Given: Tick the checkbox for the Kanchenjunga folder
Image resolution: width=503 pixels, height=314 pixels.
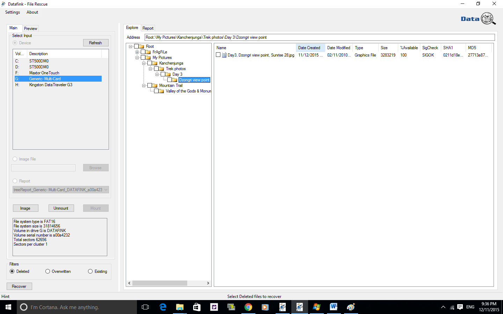Looking at the screenshot, I should point(150,63).
